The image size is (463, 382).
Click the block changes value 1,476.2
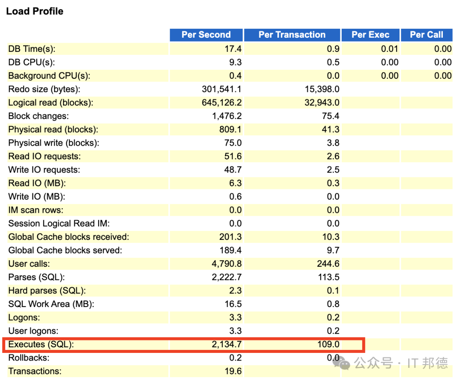(x=227, y=116)
